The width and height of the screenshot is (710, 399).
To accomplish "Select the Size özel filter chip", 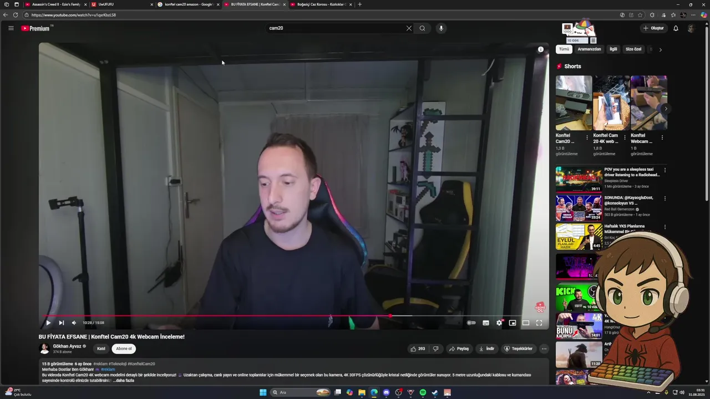I will pos(633,49).
